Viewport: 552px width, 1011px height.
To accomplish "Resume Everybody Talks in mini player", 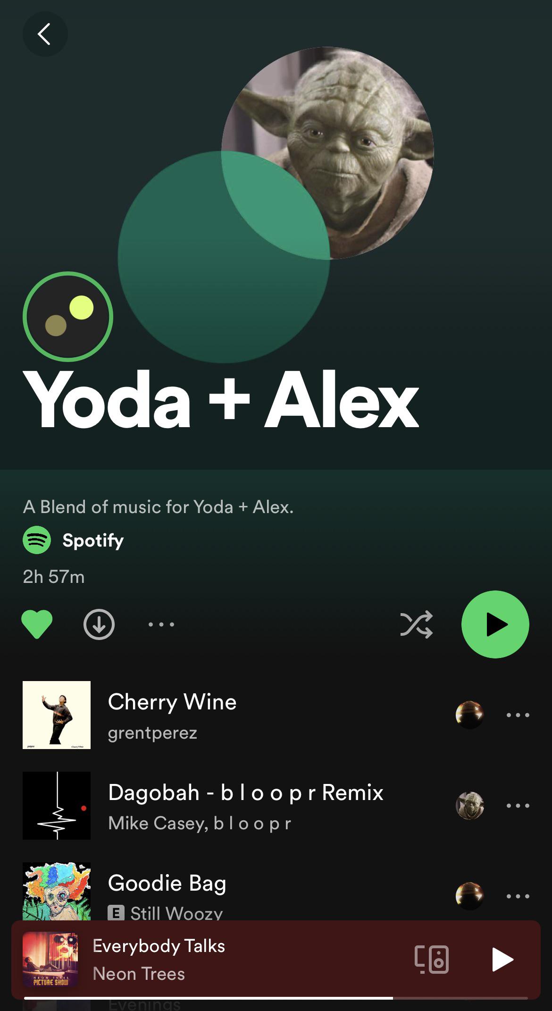I will coord(502,960).
